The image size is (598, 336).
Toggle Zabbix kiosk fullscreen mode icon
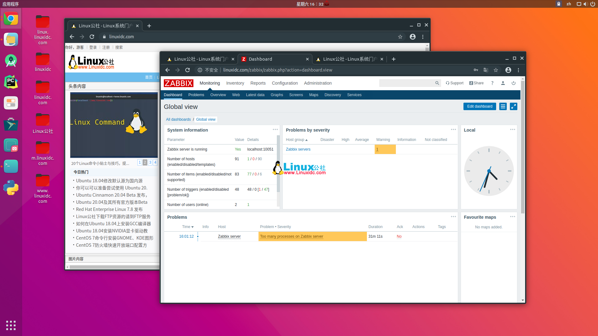pyautogui.click(x=513, y=106)
